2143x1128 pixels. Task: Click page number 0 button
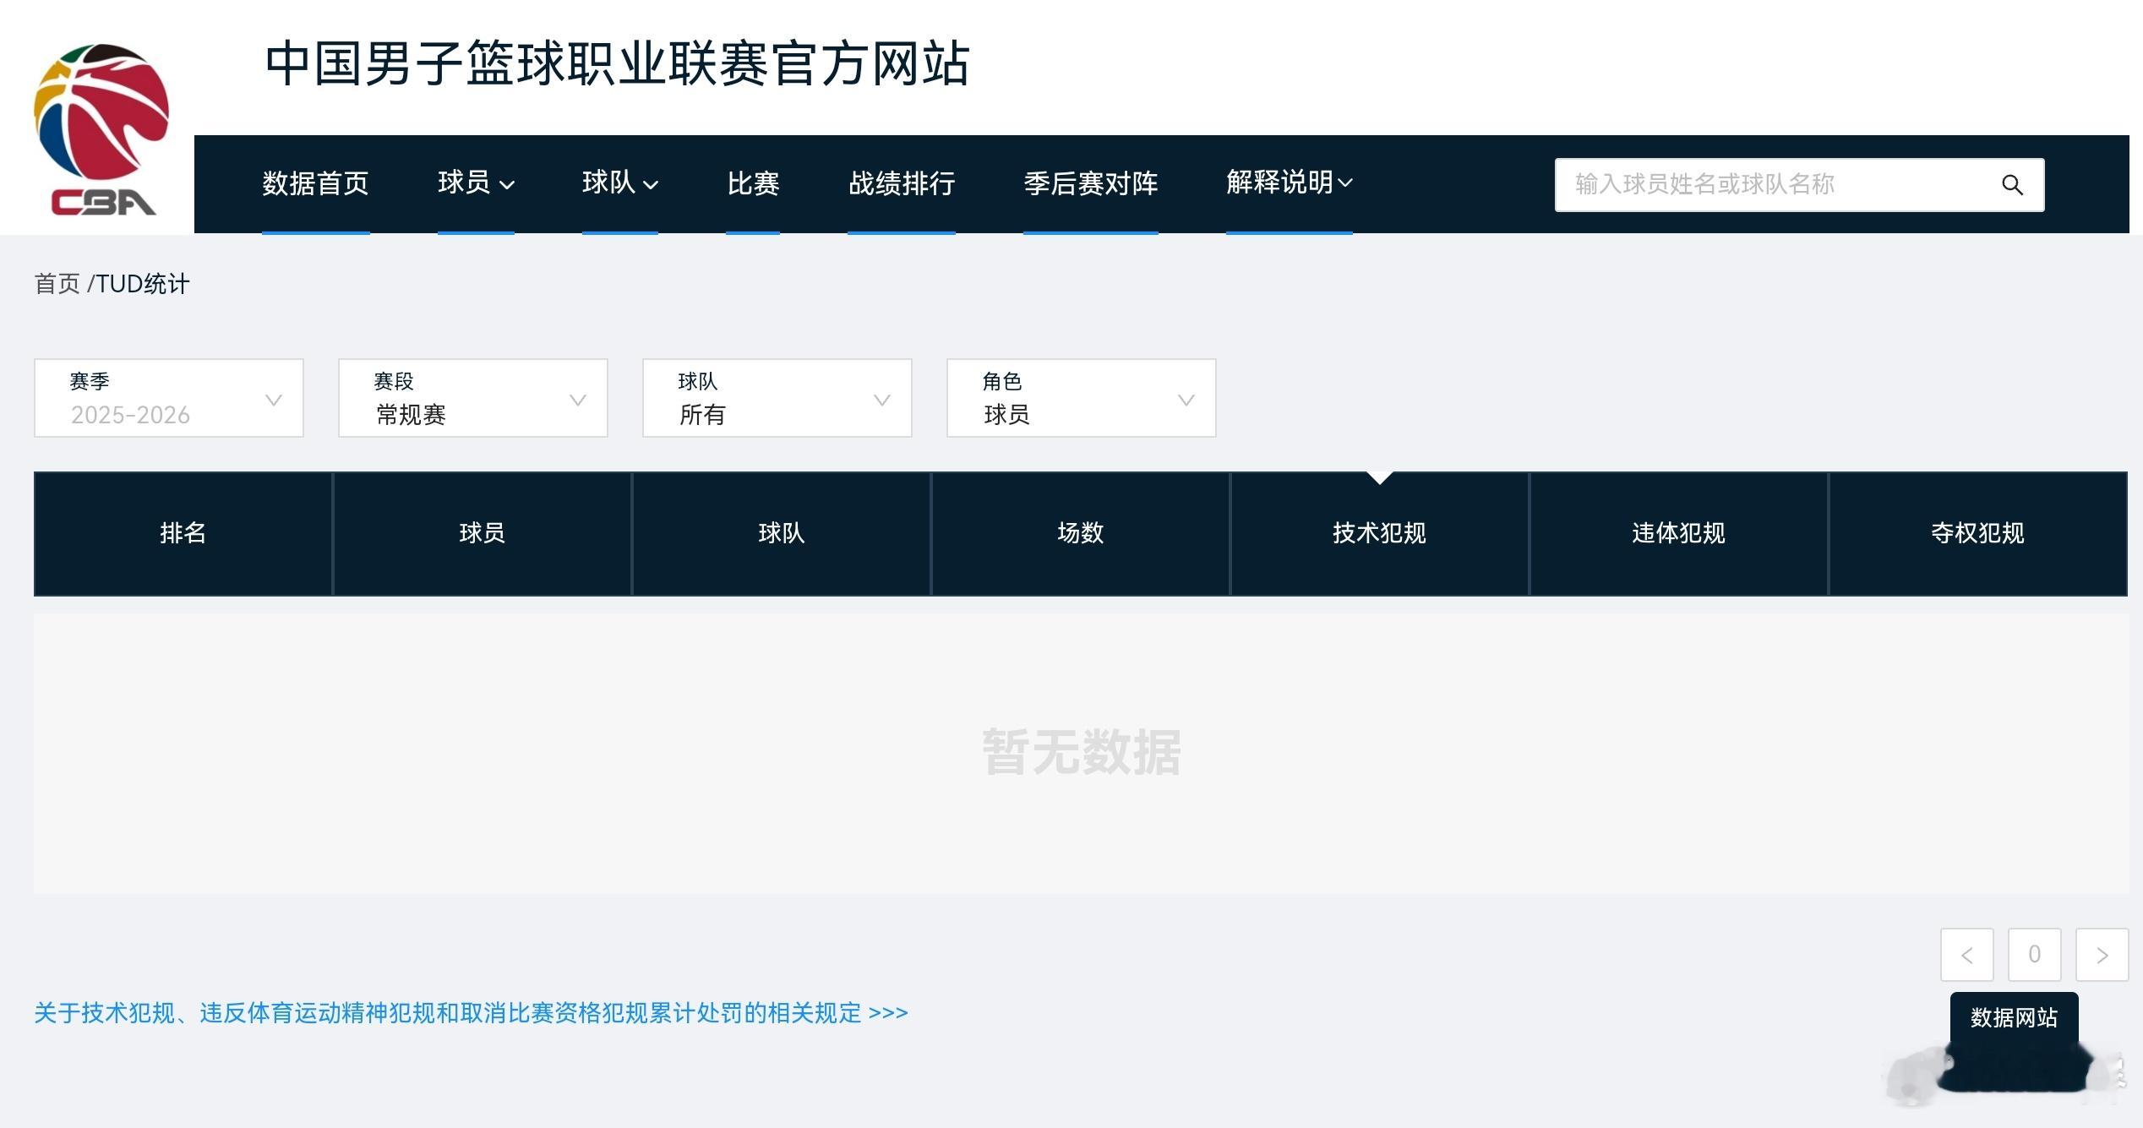pos(2034,954)
